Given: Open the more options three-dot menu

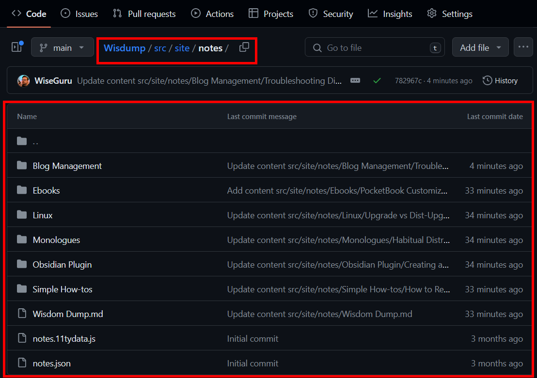Looking at the screenshot, I should (522, 47).
